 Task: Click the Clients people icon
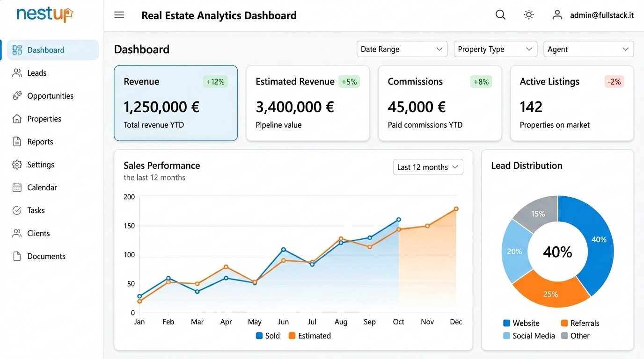pos(17,233)
